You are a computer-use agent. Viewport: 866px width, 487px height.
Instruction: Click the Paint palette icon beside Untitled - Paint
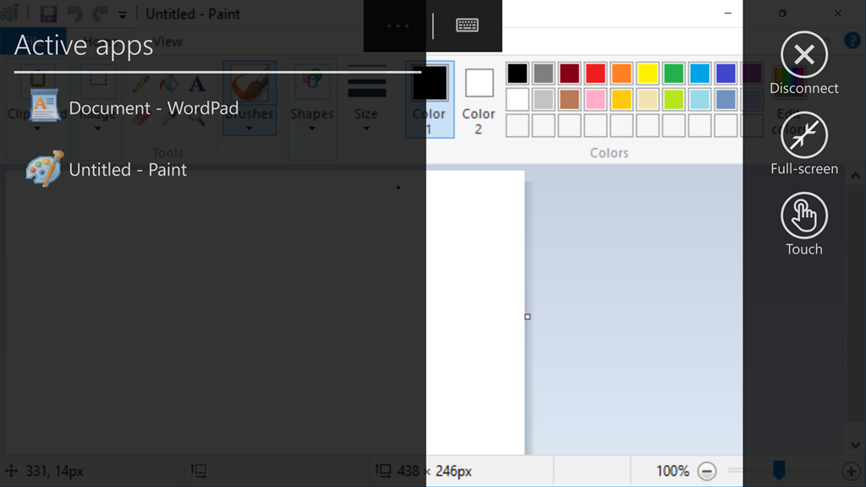(42, 168)
